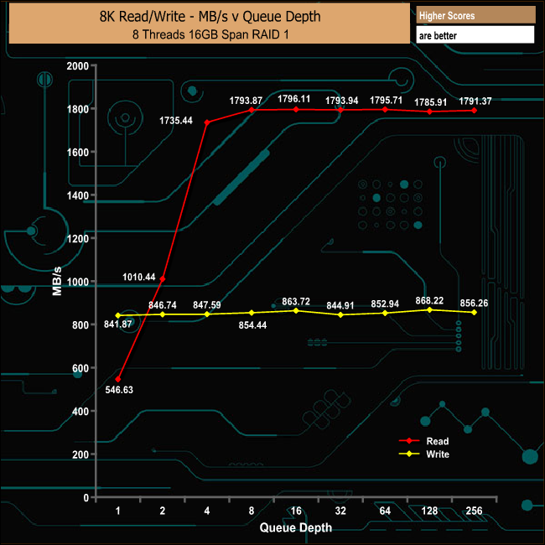Click the chart title "8K Read/Write - MB/s v Queue Depth"
The image size is (545, 545).
[210, 16]
